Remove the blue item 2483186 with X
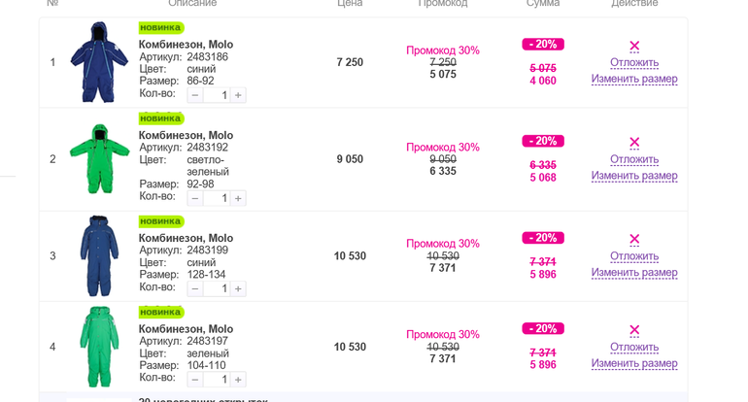The image size is (748, 402). click(634, 46)
